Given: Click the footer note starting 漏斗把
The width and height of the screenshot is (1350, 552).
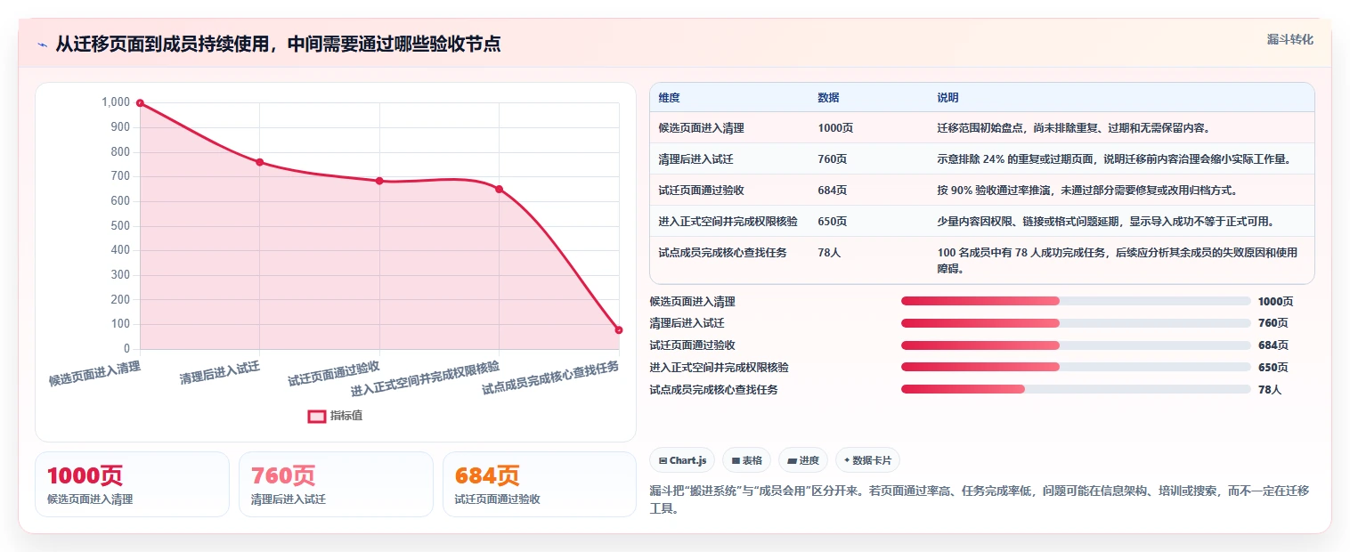Looking at the screenshot, I should coord(980,499).
